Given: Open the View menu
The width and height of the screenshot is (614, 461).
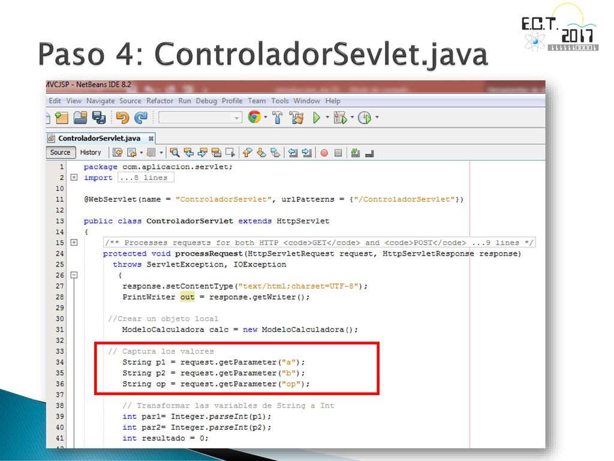Looking at the screenshot, I should click(x=74, y=101).
